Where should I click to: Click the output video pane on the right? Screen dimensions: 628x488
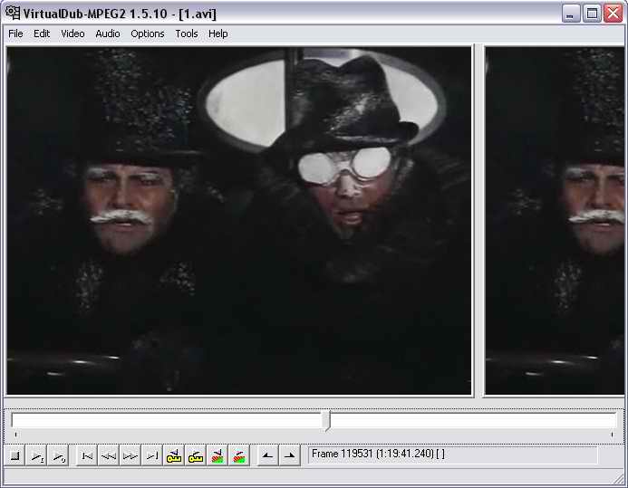coord(555,221)
